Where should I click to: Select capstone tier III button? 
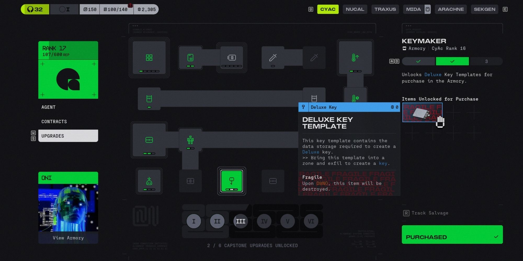coord(241,221)
